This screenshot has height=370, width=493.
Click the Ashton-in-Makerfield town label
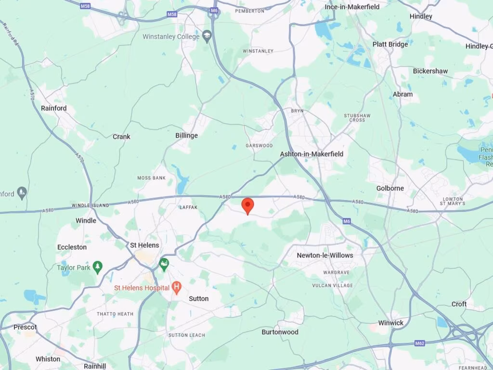[x=311, y=154]
